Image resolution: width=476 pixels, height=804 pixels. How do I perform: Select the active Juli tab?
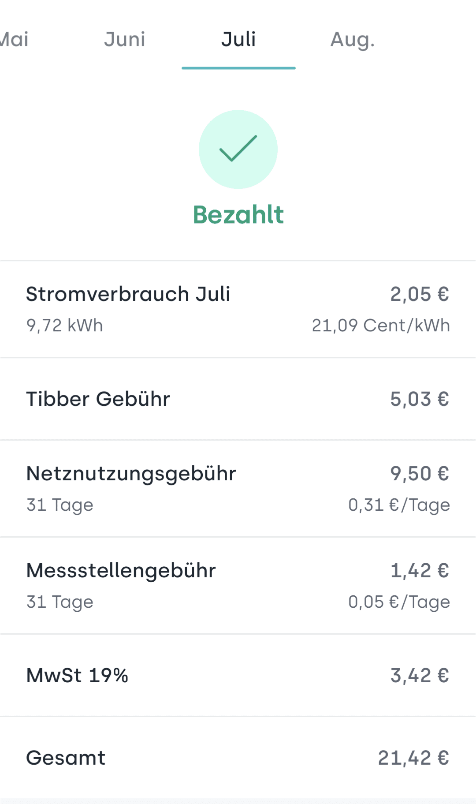click(x=238, y=39)
